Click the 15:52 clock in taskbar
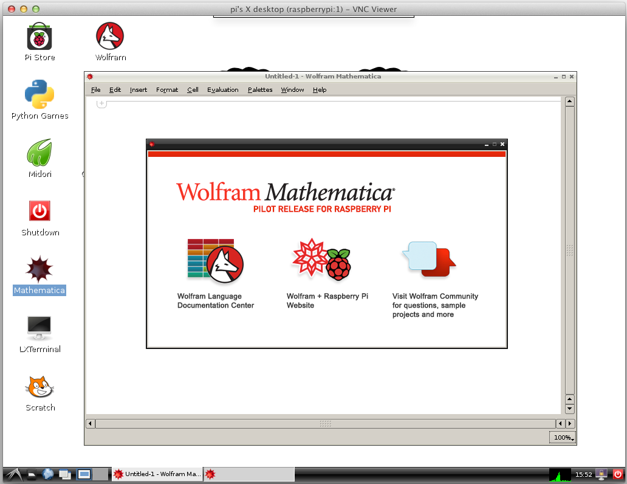 click(x=583, y=474)
